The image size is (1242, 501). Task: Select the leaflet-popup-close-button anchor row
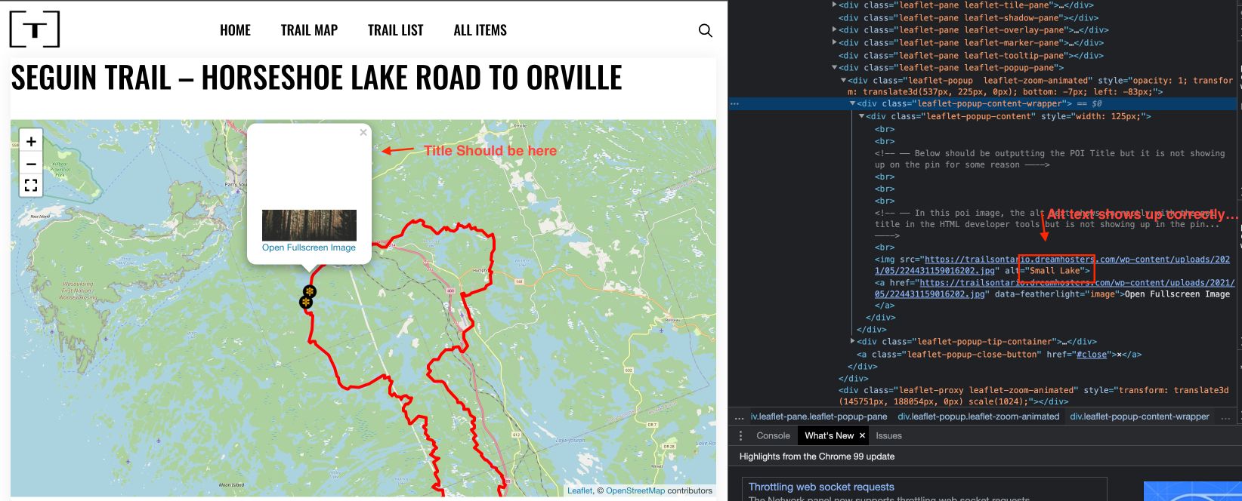click(999, 354)
